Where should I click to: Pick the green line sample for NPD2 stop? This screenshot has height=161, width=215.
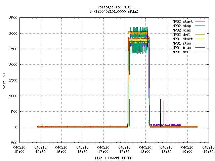200,26
